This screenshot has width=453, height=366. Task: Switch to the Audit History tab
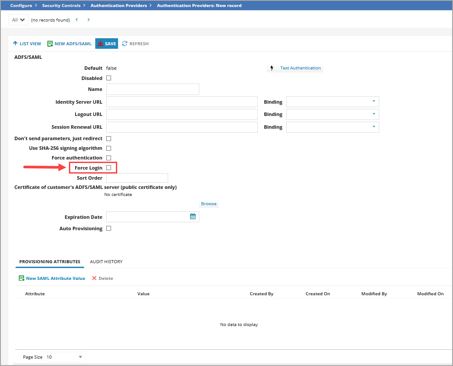pyautogui.click(x=106, y=262)
